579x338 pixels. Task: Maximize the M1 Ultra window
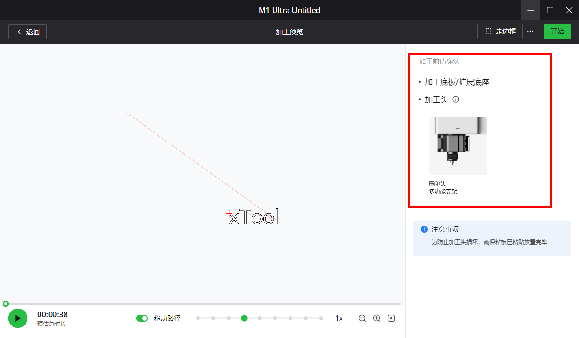[550, 10]
